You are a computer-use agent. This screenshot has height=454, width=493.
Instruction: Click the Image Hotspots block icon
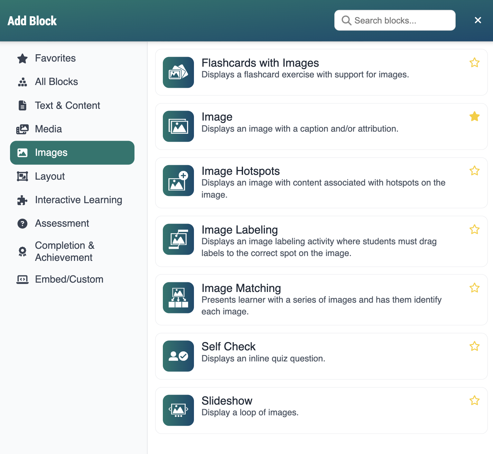(178, 181)
